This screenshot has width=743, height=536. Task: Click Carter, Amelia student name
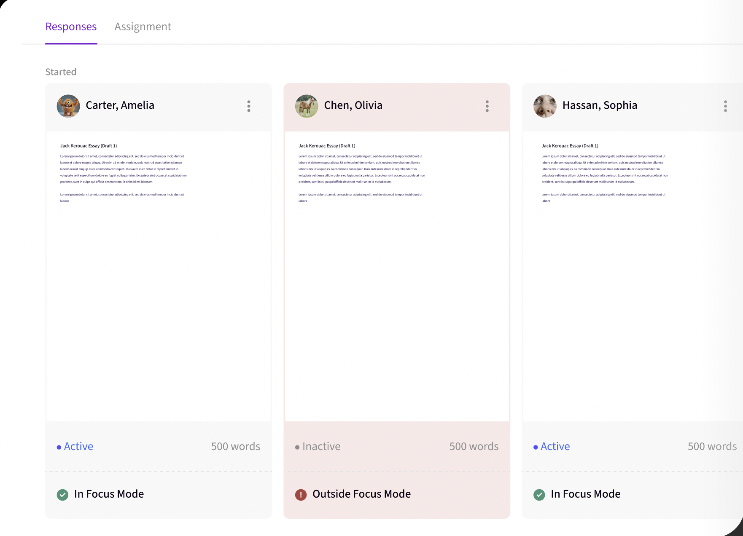(x=120, y=105)
